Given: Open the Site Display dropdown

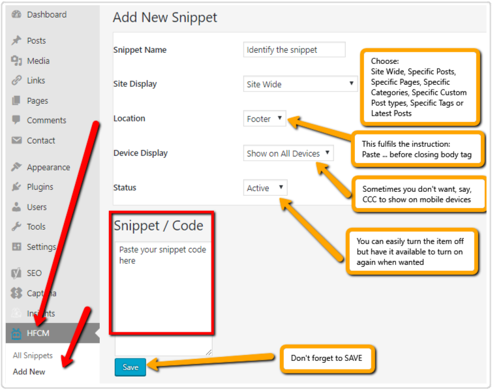Looking at the screenshot, I should pyautogui.click(x=300, y=84).
